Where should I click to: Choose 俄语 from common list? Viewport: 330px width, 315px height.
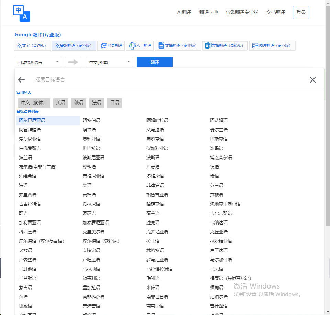[79, 103]
